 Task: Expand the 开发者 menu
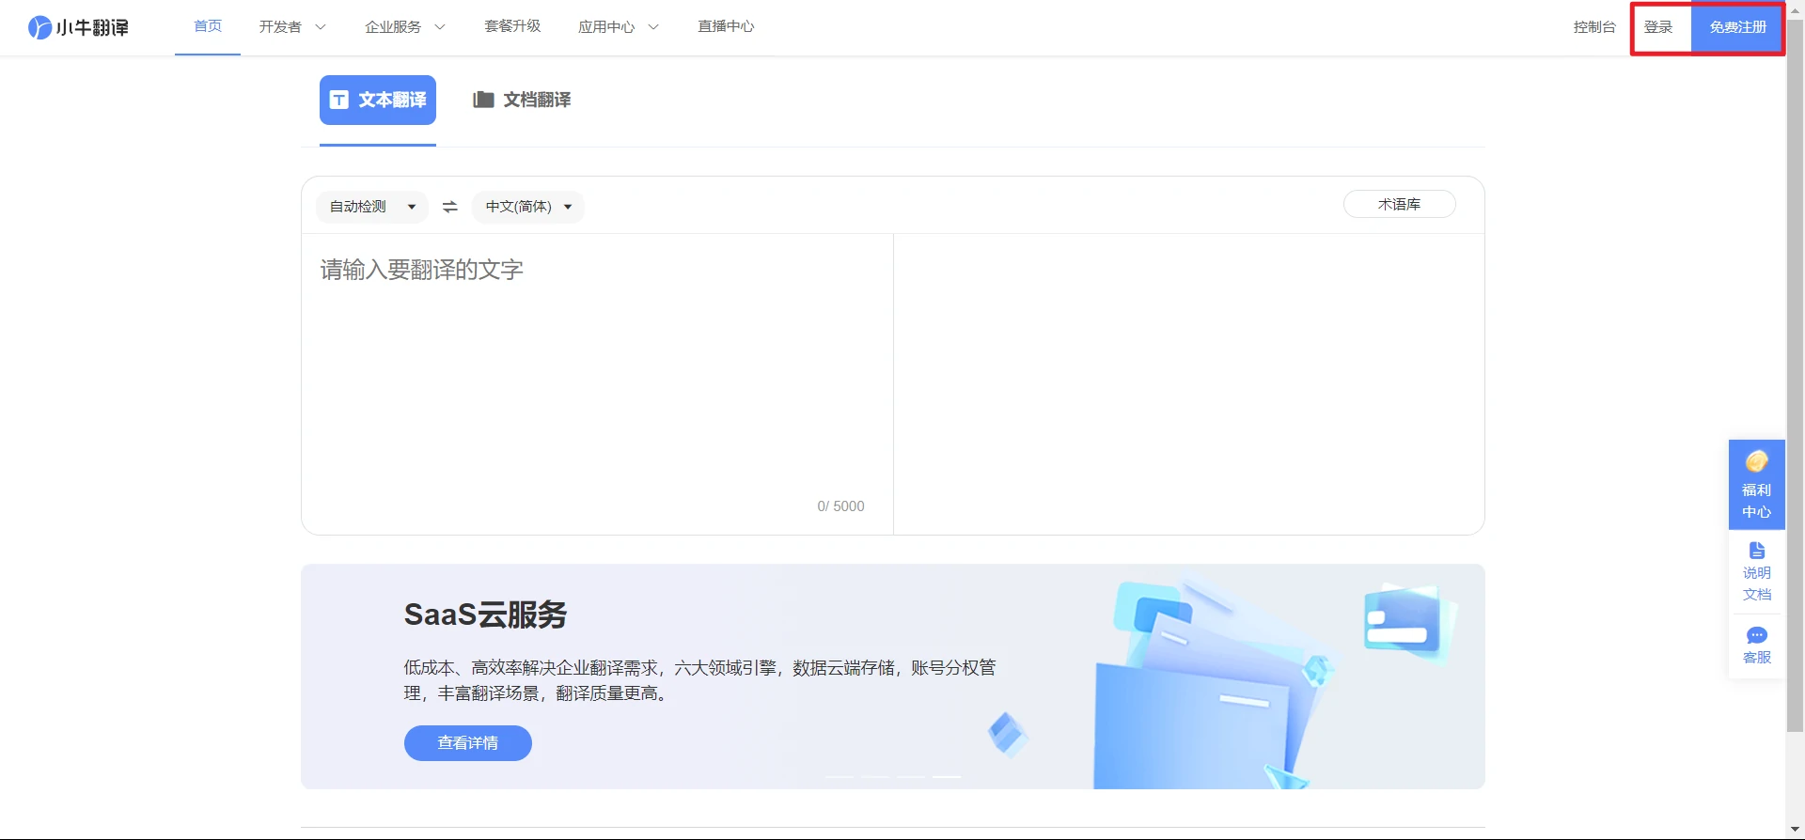tap(292, 27)
